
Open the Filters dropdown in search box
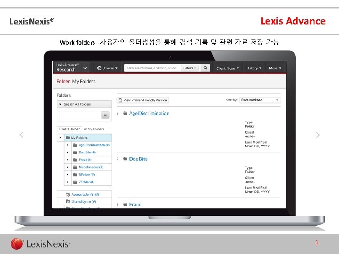[x=189, y=68]
